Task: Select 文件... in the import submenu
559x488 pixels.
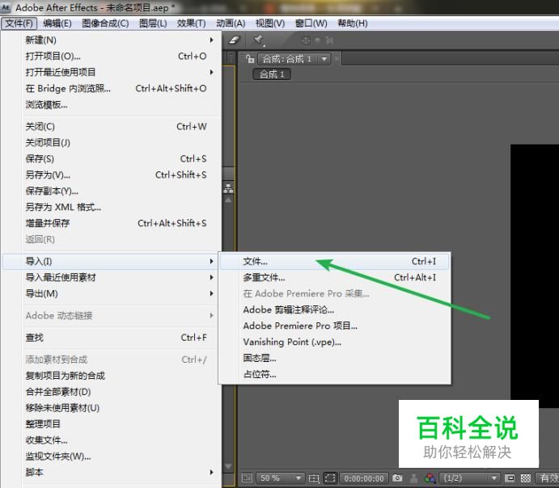Action: tap(334, 261)
